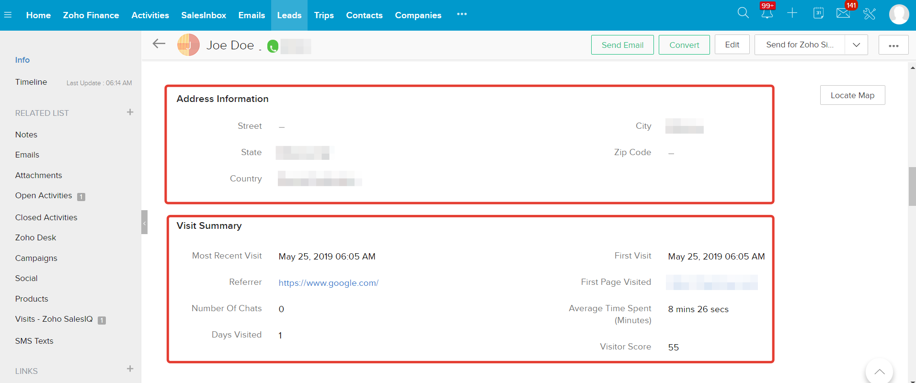
Task: Click the Send Email button
Action: [x=622, y=45]
